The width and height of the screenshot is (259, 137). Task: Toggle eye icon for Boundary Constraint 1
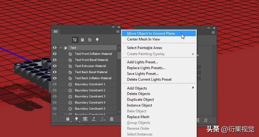point(55,84)
